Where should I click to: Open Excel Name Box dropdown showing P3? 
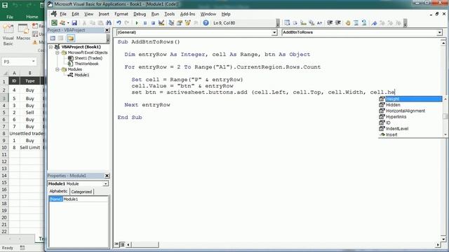pos(33,62)
